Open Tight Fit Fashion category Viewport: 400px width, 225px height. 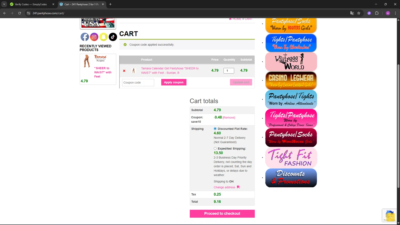(291, 158)
